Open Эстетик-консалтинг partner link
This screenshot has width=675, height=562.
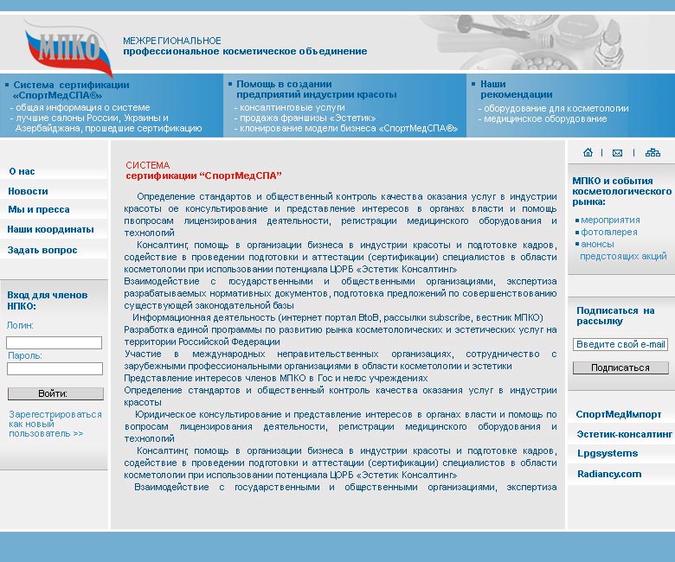[624, 434]
